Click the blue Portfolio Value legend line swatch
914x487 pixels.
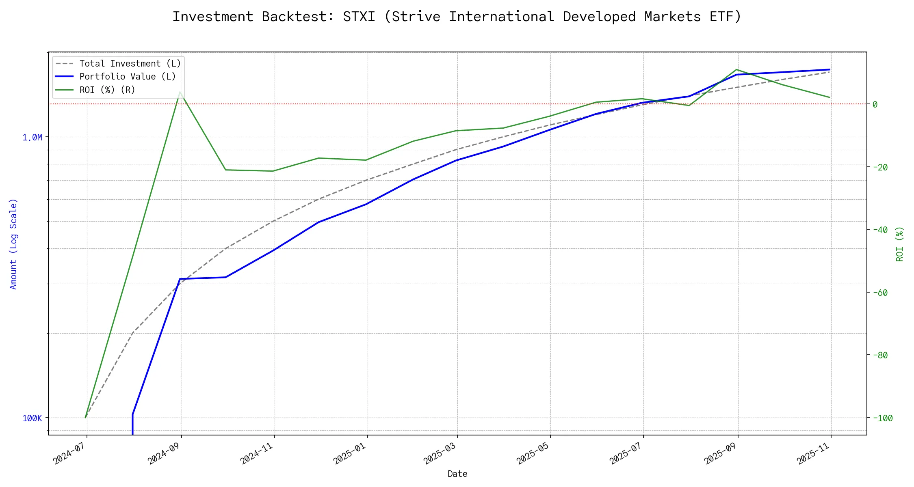coord(64,77)
